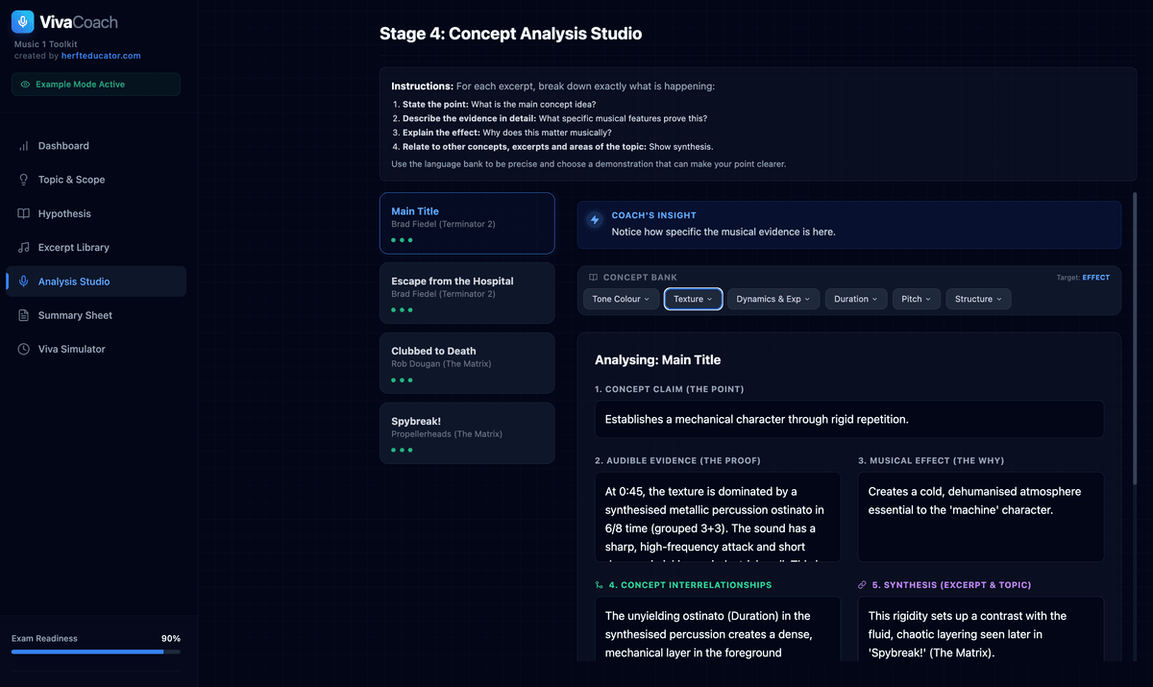This screenshot has height=687, width=1153.
Task: Open the Dynamics & Exp dropdown
Action: [x=773, y=299]
